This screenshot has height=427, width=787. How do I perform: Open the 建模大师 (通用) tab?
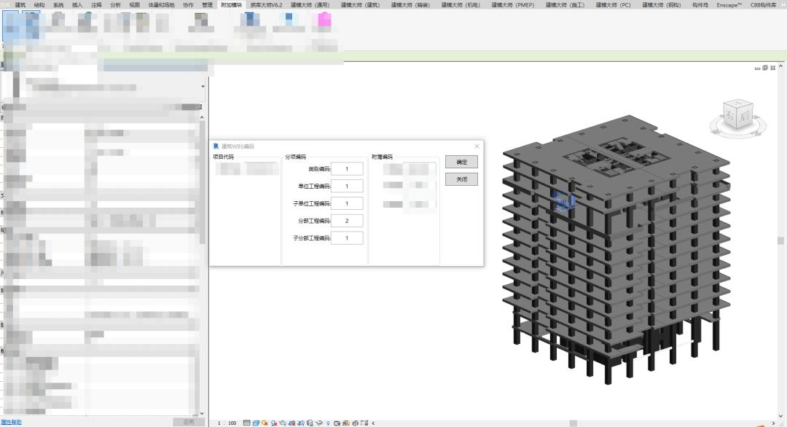coord(310,4)
